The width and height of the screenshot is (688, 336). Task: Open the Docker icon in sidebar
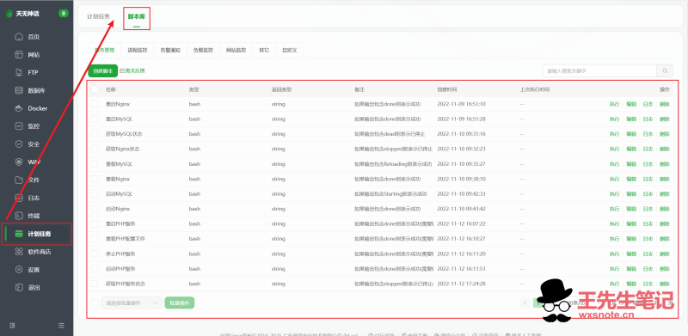tap(19, 108)
